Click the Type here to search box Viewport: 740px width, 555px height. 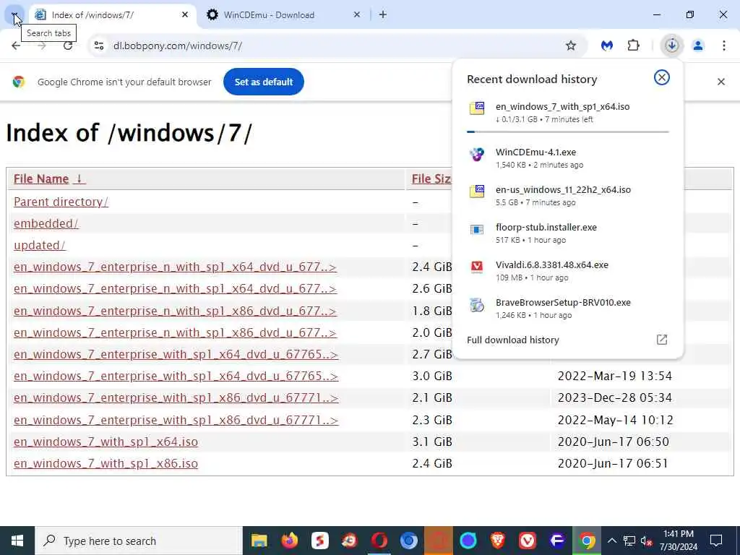coord(139,541)
